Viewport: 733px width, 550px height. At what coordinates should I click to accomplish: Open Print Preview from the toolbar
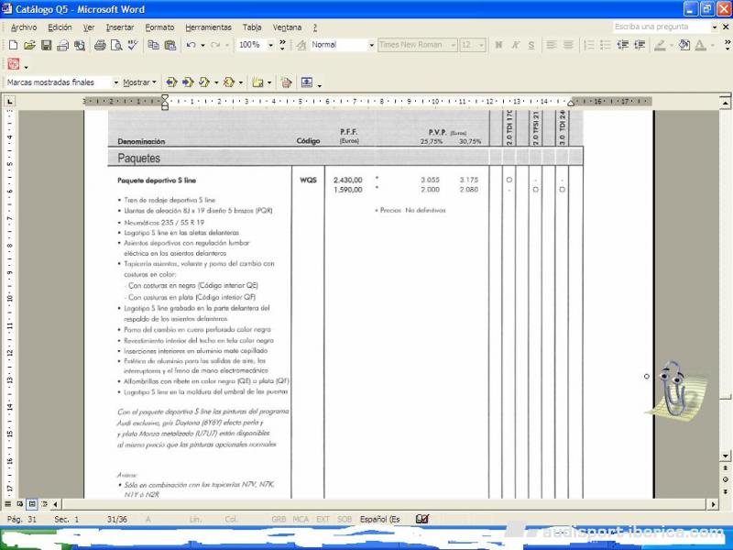116,45
